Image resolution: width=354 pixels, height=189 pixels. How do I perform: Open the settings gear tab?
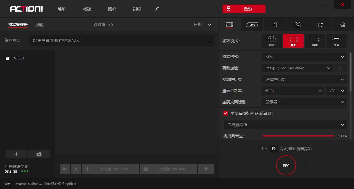coord(343,25)
